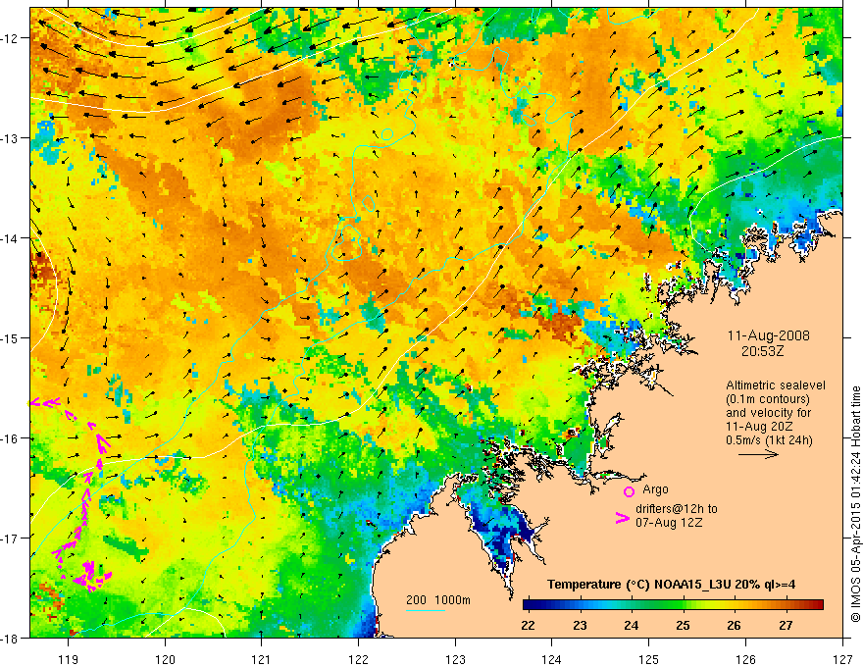Click the 'and velocity for' legend line
This screenshot has height=667, width=863.
tap(768, 413)
